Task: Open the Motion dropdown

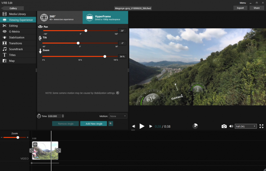Action: [x=118, y=116]
